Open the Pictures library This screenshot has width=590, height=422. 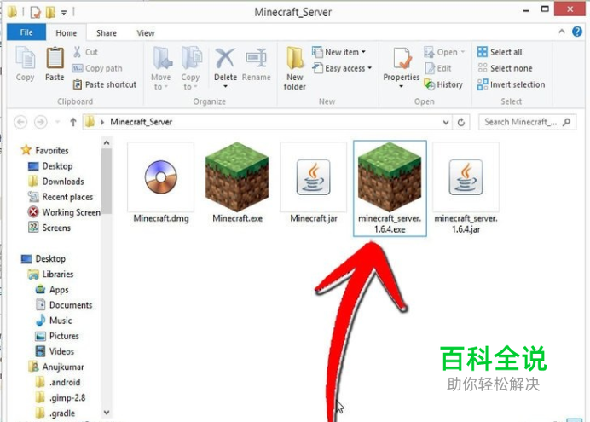tap(57, 336)
